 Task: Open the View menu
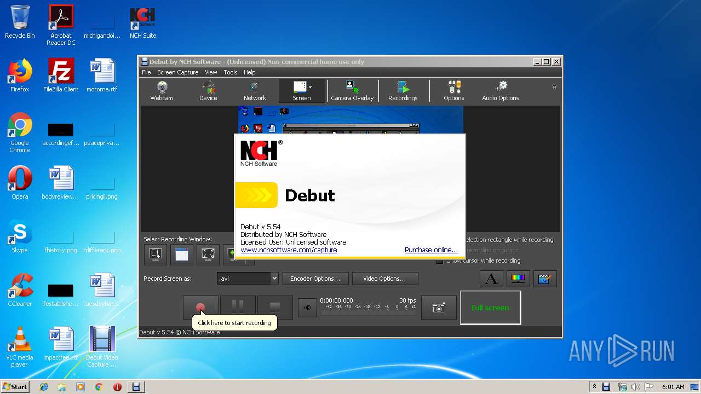pyautogui.click(x=211, y=72)
